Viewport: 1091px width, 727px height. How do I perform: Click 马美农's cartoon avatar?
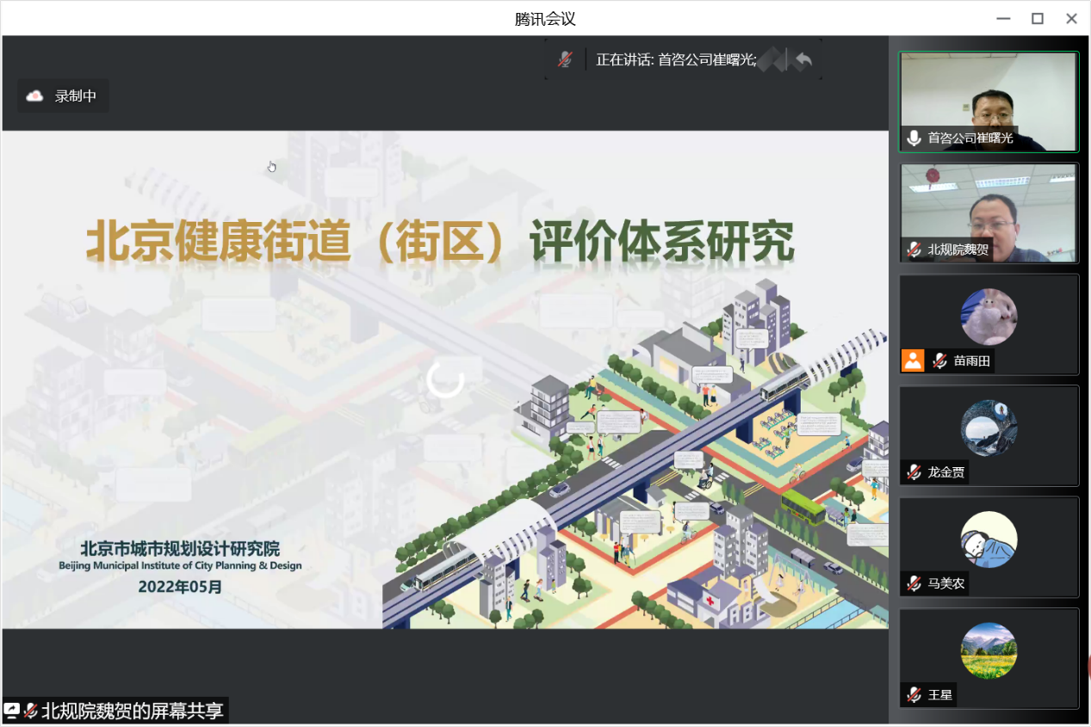click(x=989, y=539)
